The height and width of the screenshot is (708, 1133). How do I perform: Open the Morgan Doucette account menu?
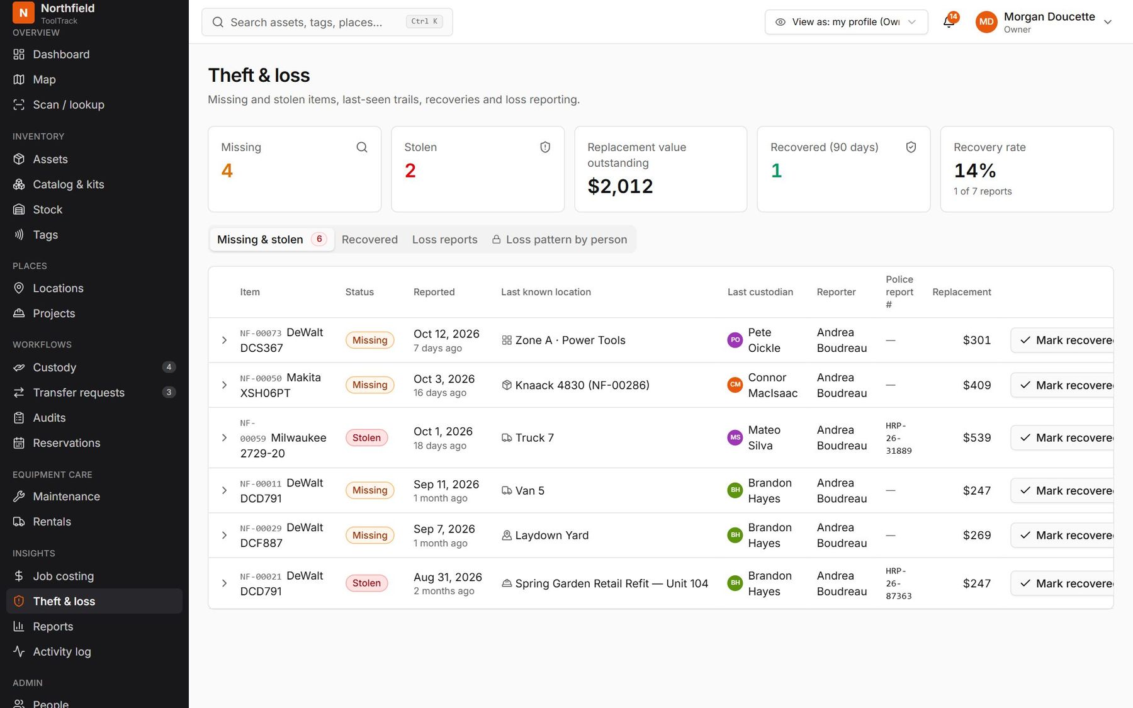(x=1045, y=22)
